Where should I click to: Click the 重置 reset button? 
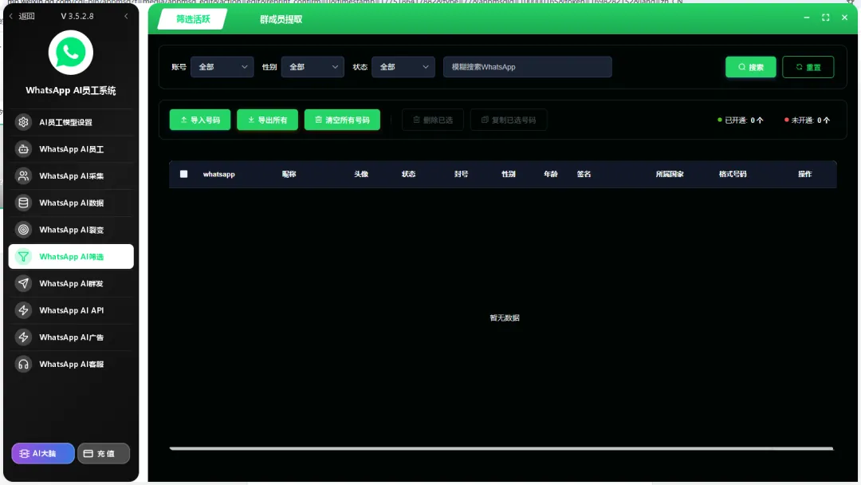point(808,67)
